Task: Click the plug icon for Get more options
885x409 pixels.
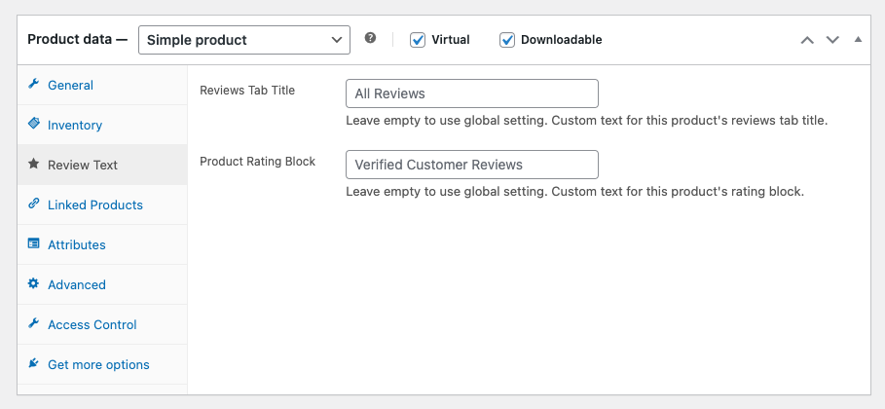Action: pyautogui.click(x=34, y=364)
